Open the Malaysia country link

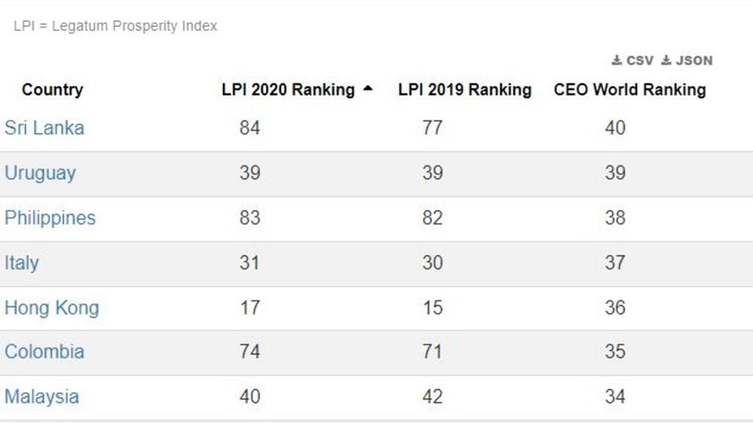(x=42, y=397)
